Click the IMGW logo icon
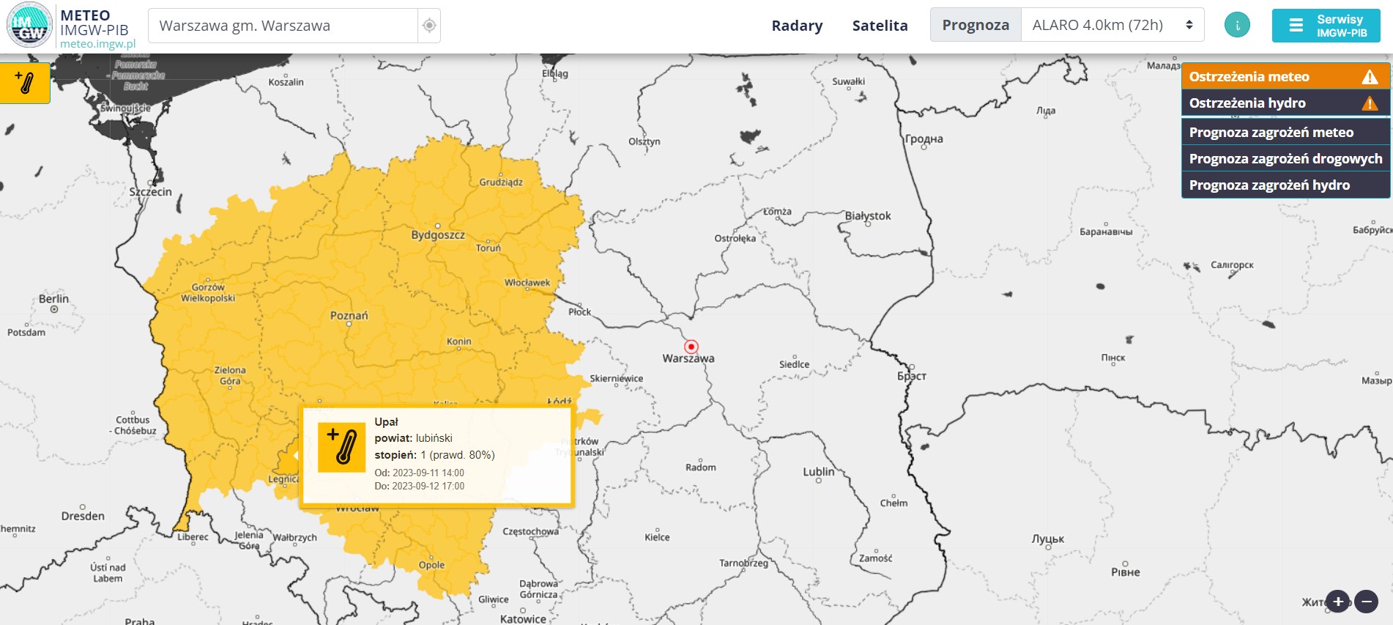1393x625 pixels. coord(29,25)
